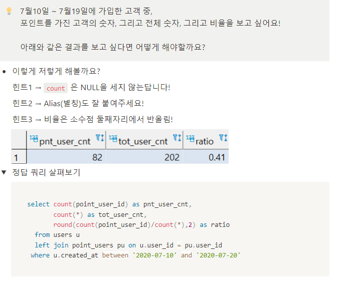Screen dimensions: 347x281
Task: Click the inline code 'count' in hint 1
Action: coord(56,88)
